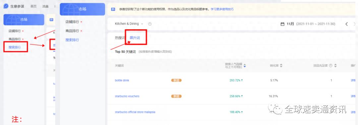Select 店铺排行 in the large sidebar
358x125 pixels.
[x=72, y=22]
